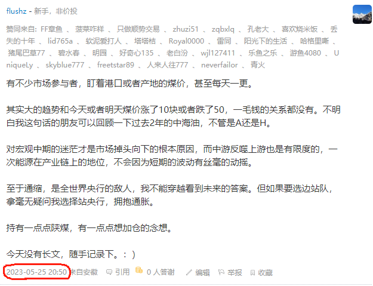
Task: Click the quote speech bubble icon
Action: pyautogui.click(x=109, y=272)
